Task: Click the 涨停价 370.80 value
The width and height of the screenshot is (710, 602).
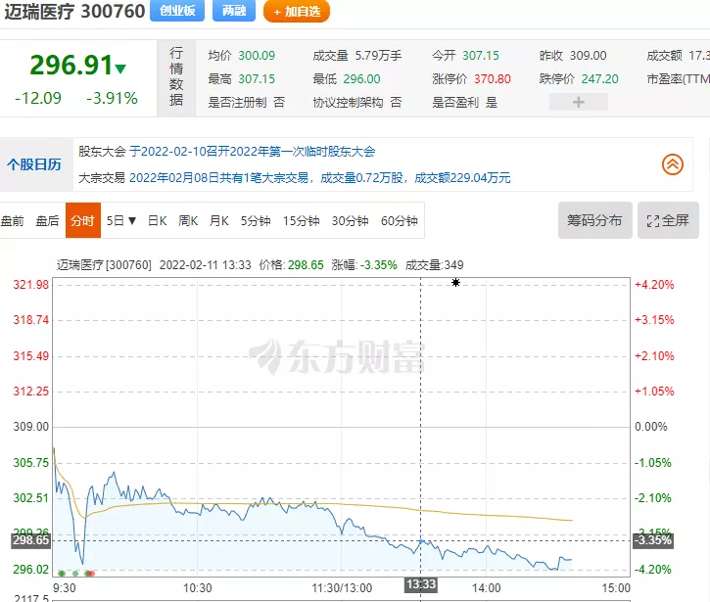Action: [x=493, y=79]
